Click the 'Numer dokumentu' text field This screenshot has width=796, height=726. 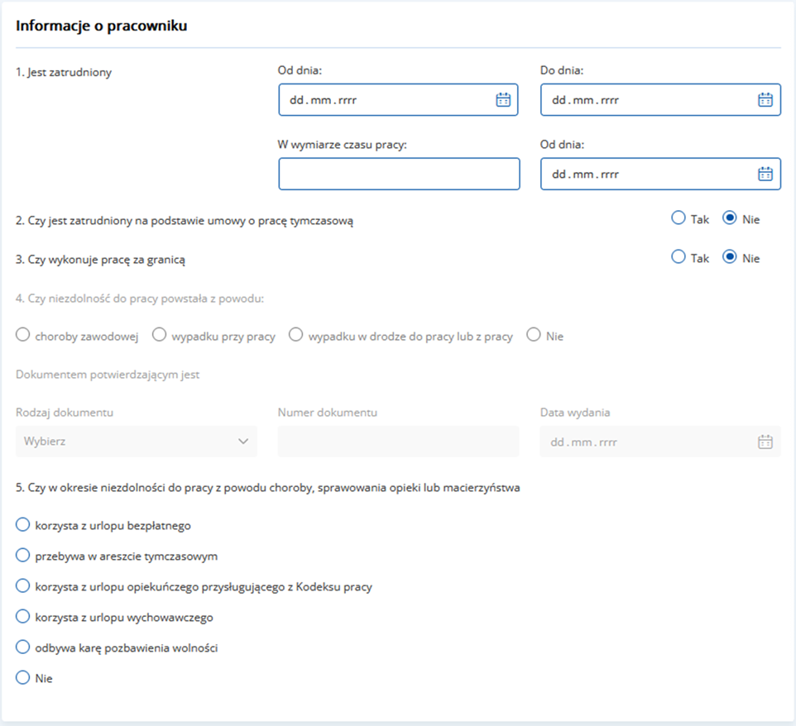(399, 442)
